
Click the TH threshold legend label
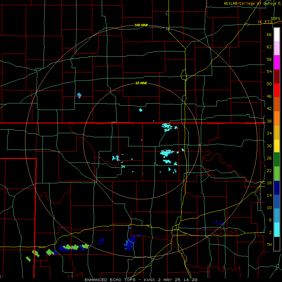click(269, 245)
